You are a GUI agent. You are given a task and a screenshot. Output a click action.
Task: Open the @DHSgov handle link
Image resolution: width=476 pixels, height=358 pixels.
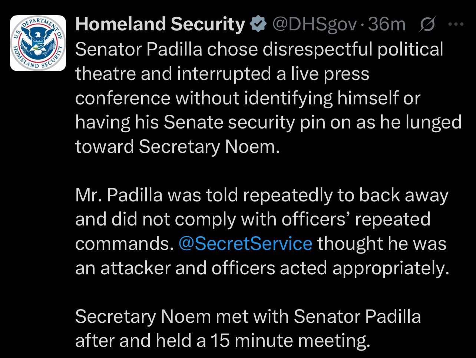coord(315,24)
